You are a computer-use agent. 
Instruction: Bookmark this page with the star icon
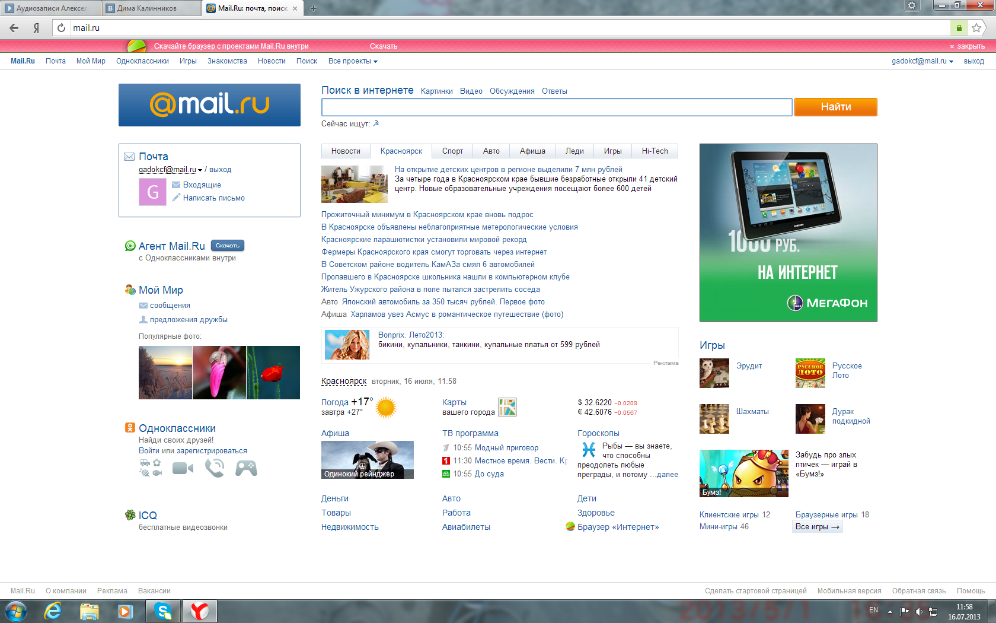pos(976,28)
